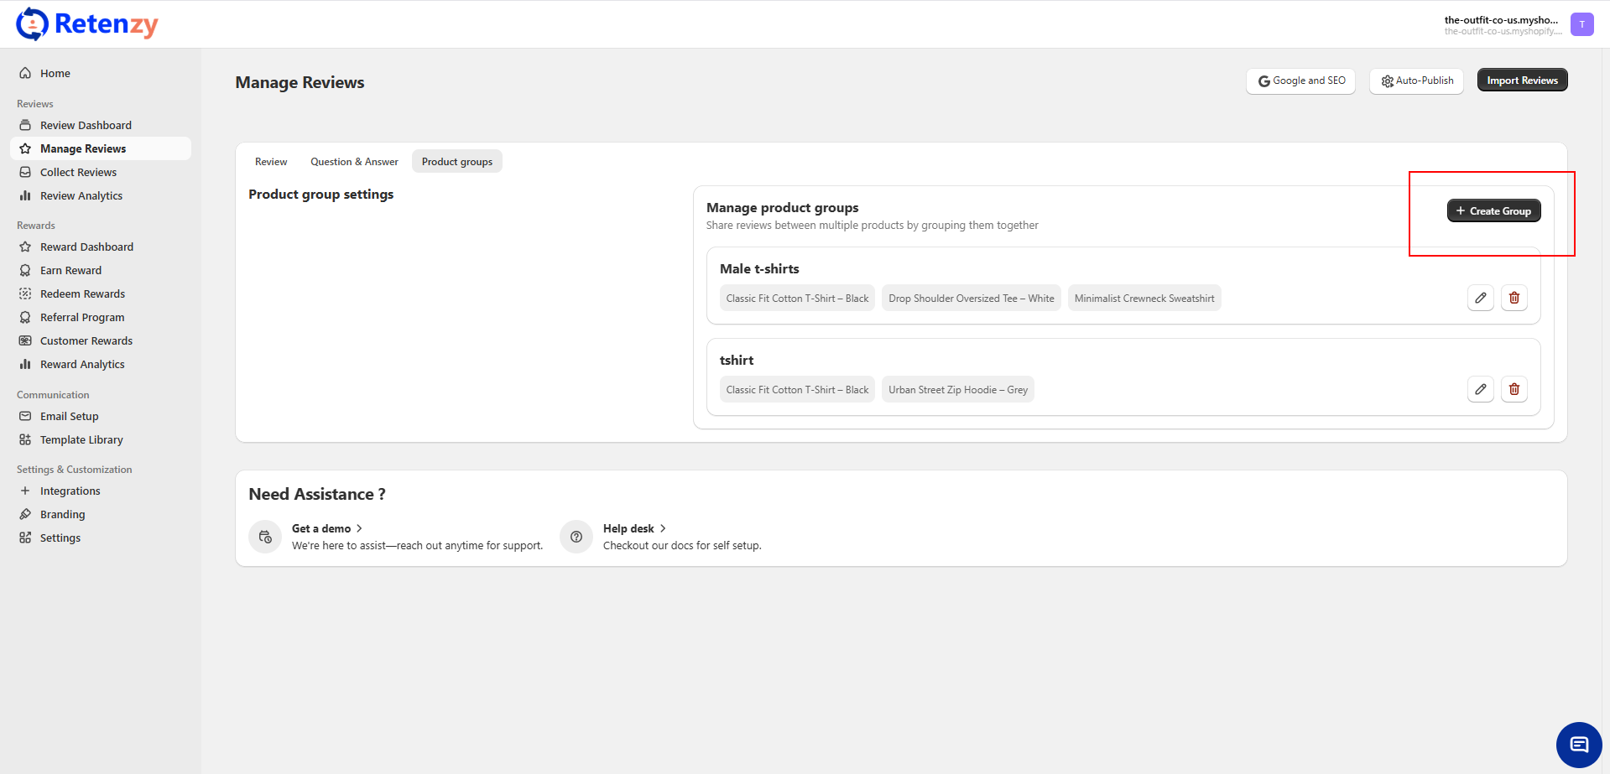The width and height of the screenshot is (1610, 774).
Task: Open Google and SEO settings
Action: (1300, 81)
